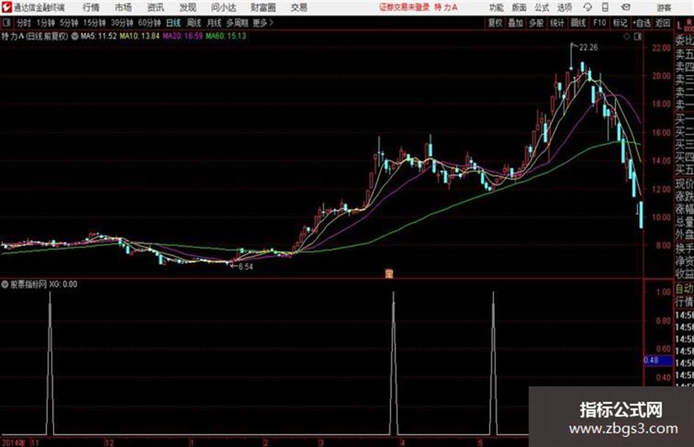This screenshot has width=694, height=447.
Task: Click the 2014年 date axis label
Action: 14,443
